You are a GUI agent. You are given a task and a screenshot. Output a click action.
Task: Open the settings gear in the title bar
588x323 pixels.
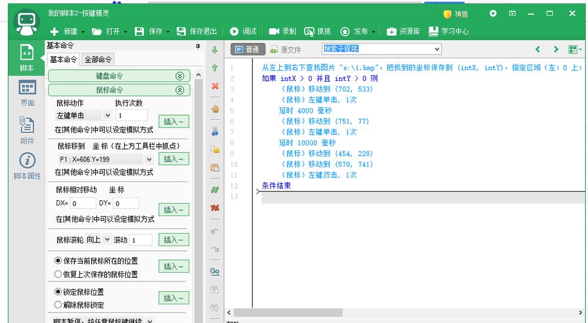[x=493, y=14]
